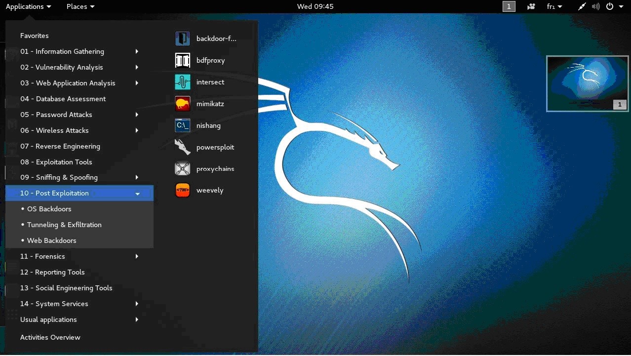This screenshot has height=356, width=631.
Task: Open the Places menu
Action: (x=77, y=6)
